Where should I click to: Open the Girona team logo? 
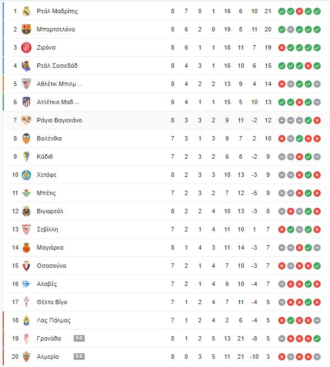click(26, 47)
